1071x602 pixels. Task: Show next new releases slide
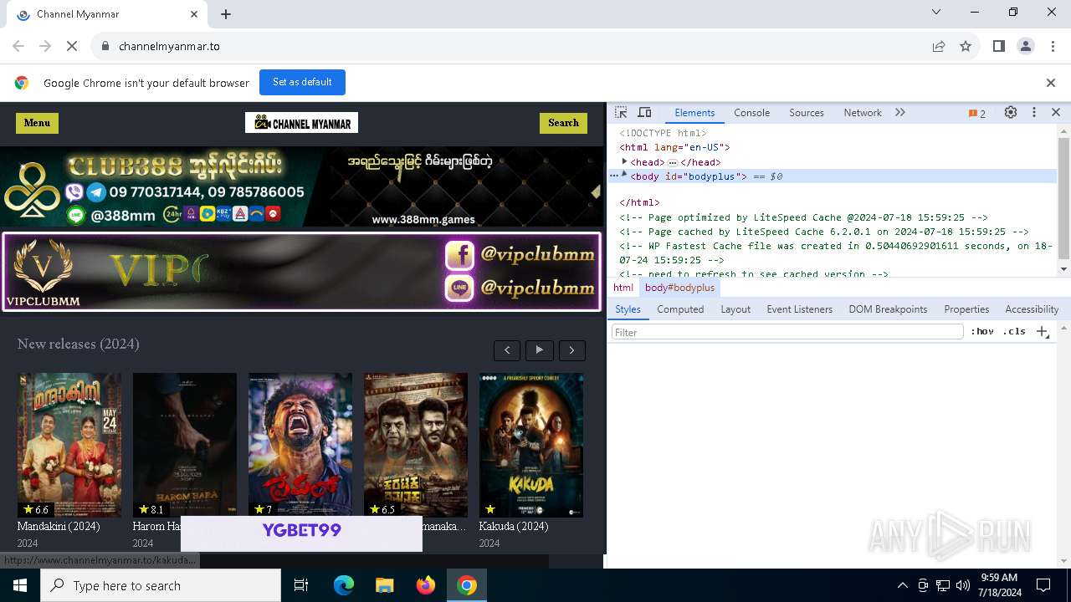[x=571, y=350]
